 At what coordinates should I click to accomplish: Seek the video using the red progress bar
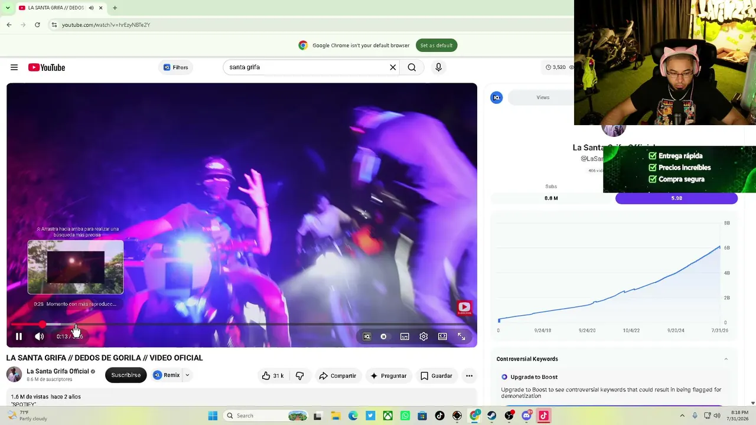tap(242, 325)
